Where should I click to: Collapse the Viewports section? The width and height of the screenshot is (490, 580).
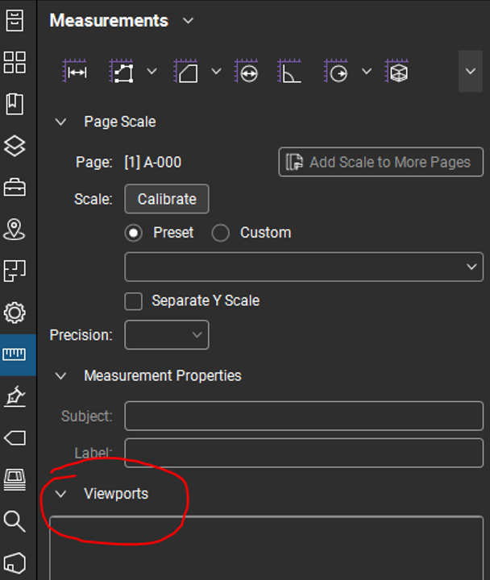pyautogui.click(x=60, y=494)
